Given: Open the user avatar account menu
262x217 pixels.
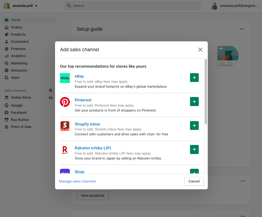Looking at the screenshot, I should (x=214, y=6).
